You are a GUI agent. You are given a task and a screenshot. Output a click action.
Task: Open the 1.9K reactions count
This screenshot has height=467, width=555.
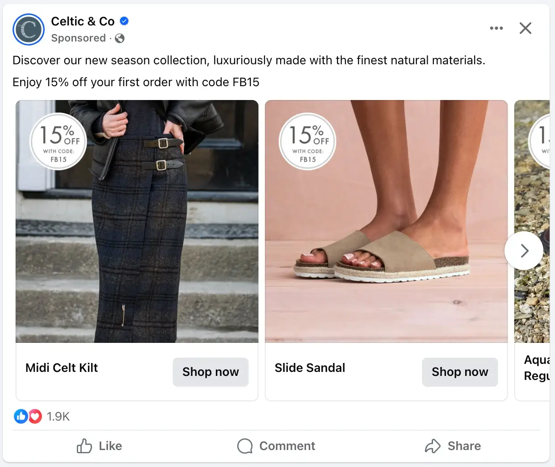click(59, 416)
